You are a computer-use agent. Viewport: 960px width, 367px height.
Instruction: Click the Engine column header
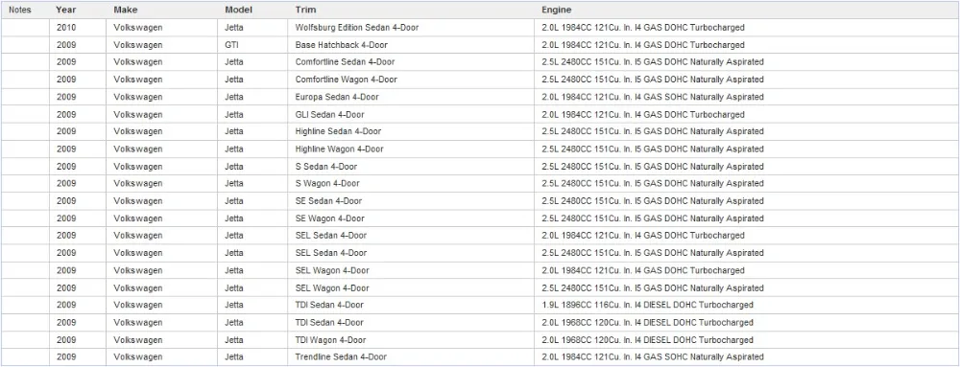pos(557,10)
